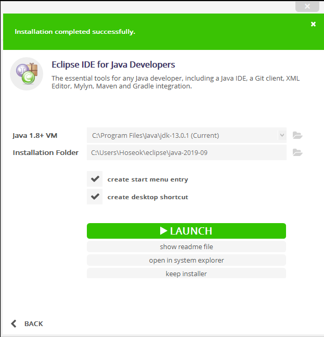Select the keep installer button

coord(186,274)
